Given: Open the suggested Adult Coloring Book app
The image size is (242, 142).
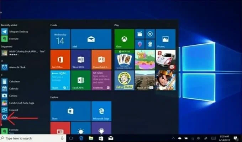Looking at the screenshot, I should (x=23, y=53).
